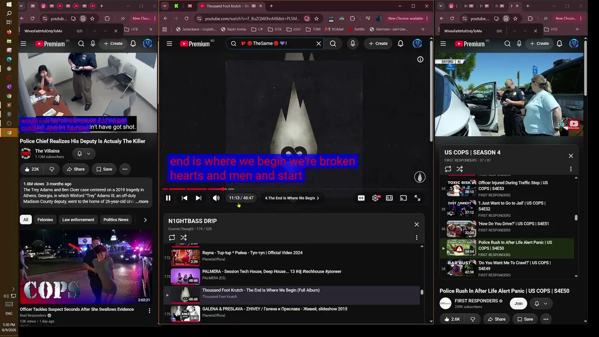Toggle shuffle on US COPS playlist

coord(460,169)
